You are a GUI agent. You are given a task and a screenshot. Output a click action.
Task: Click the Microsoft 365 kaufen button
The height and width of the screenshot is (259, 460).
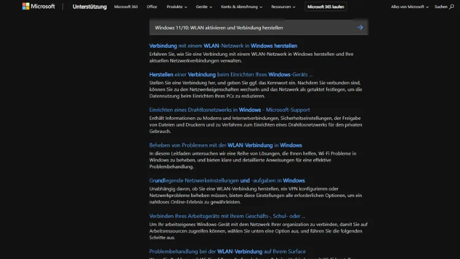[x=326, y=7]
